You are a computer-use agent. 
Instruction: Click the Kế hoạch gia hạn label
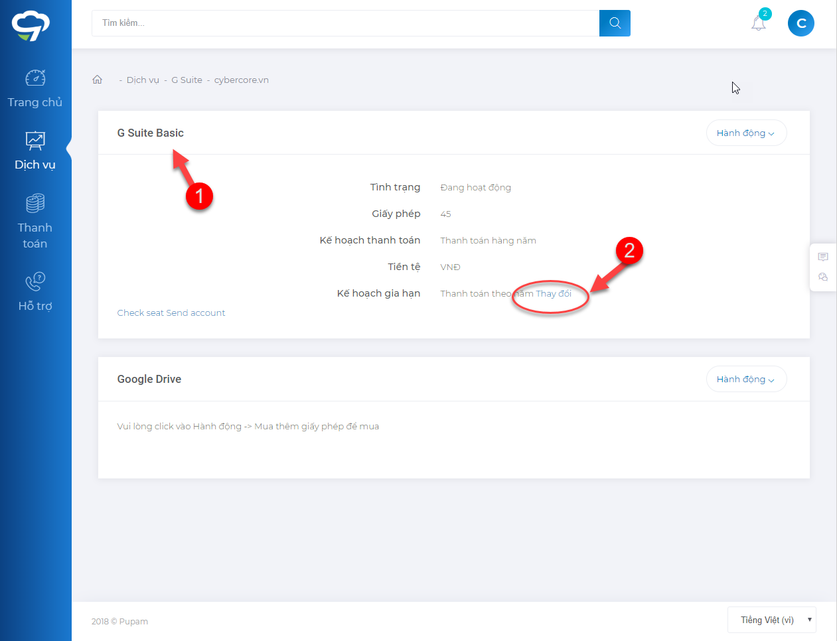tap(379, 293)
